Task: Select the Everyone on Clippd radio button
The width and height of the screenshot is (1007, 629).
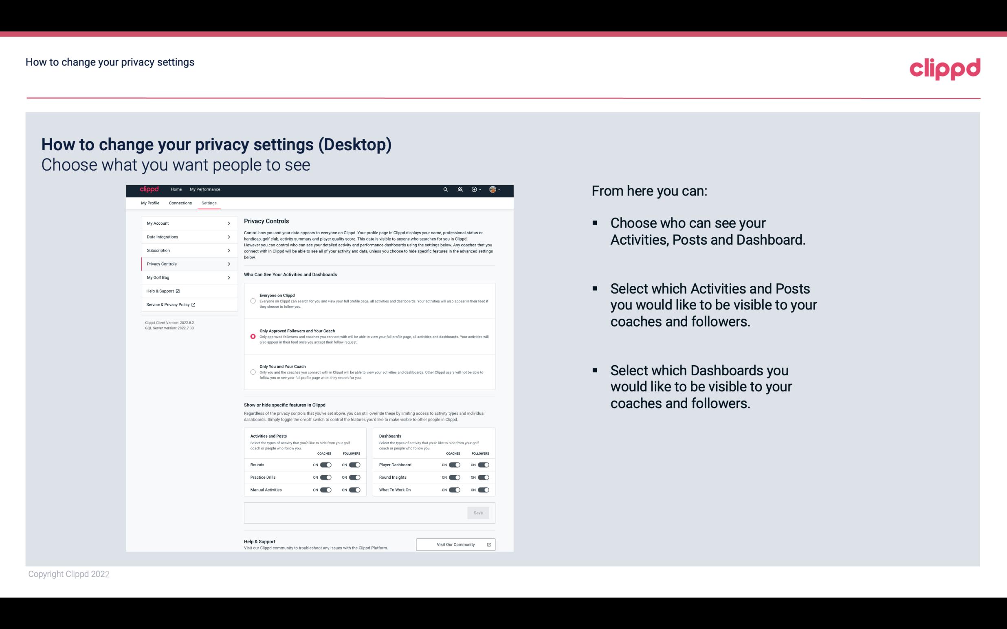Action: tap(252, 301)
